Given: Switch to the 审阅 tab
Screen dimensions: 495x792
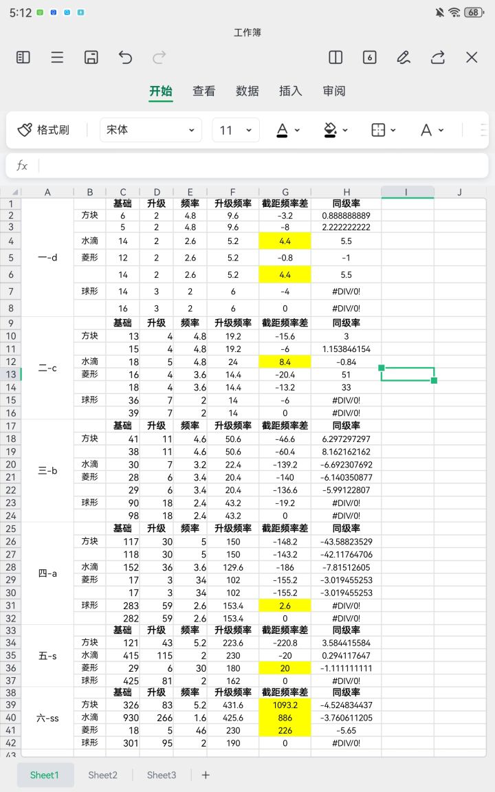Looking at the screenshot, I should [334, 91].
